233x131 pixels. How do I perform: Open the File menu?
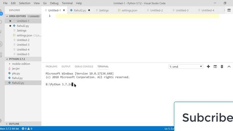(5, 3)
